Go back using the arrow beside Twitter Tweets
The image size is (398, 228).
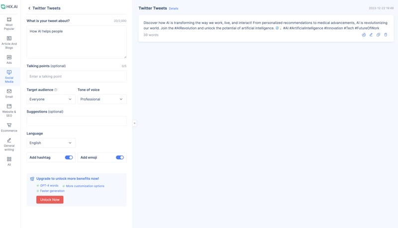pos(29,8)
